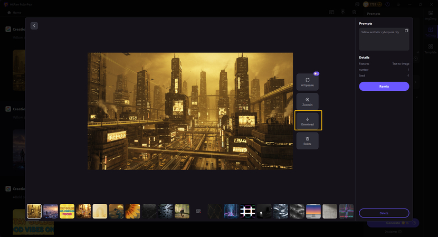
Task: Choose the white hashtag grid thumbnail
Action: [248, 211]
